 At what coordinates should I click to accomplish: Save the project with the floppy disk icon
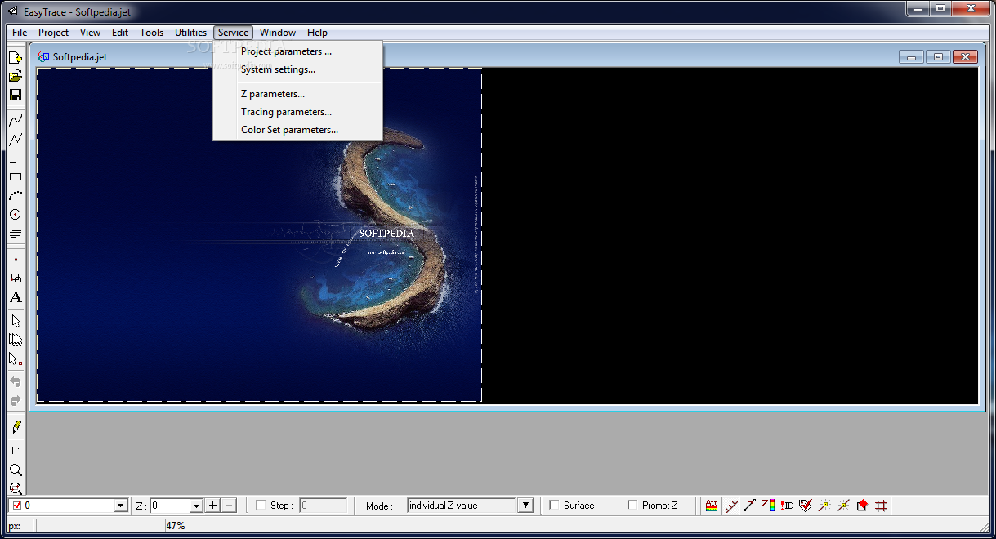pos(15,96)
